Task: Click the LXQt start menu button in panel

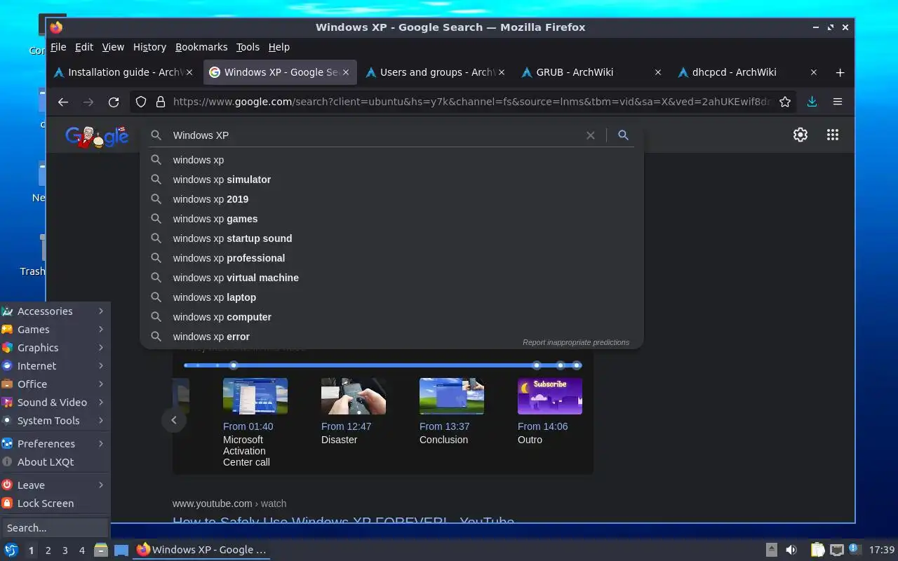Action: click(x=11, y=550)
